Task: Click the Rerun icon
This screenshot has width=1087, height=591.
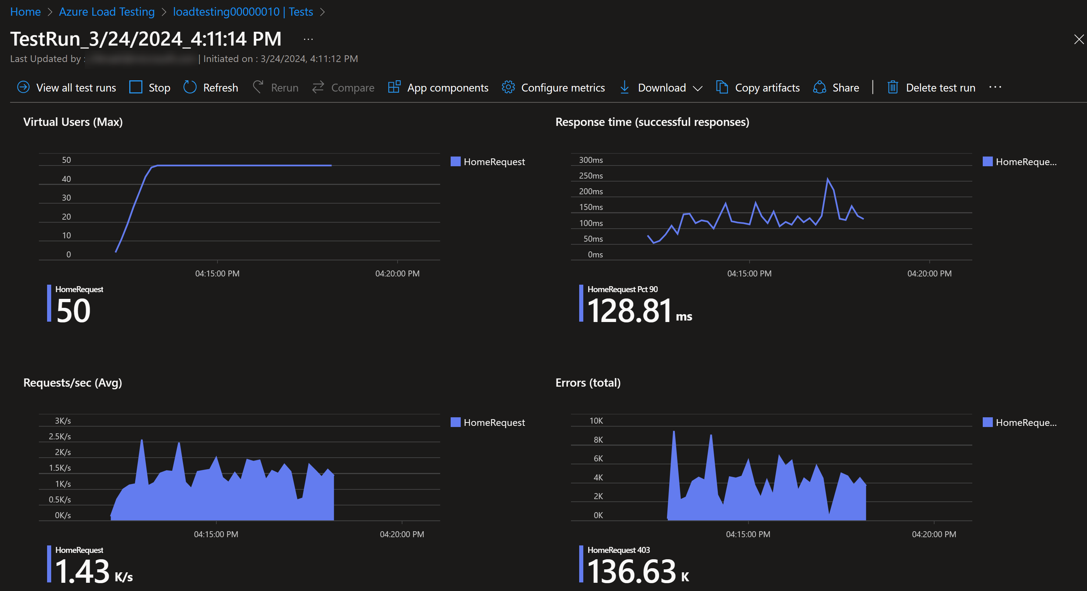Action: [258, 87]
